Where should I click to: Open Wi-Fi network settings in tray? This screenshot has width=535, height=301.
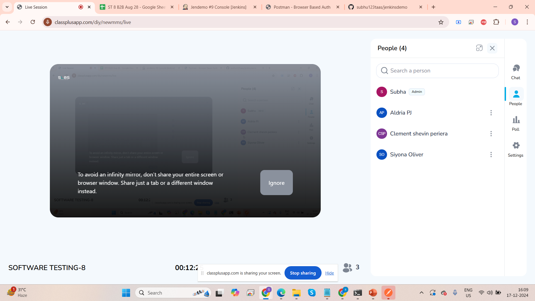pyautogui.click(x=481, y=293)
